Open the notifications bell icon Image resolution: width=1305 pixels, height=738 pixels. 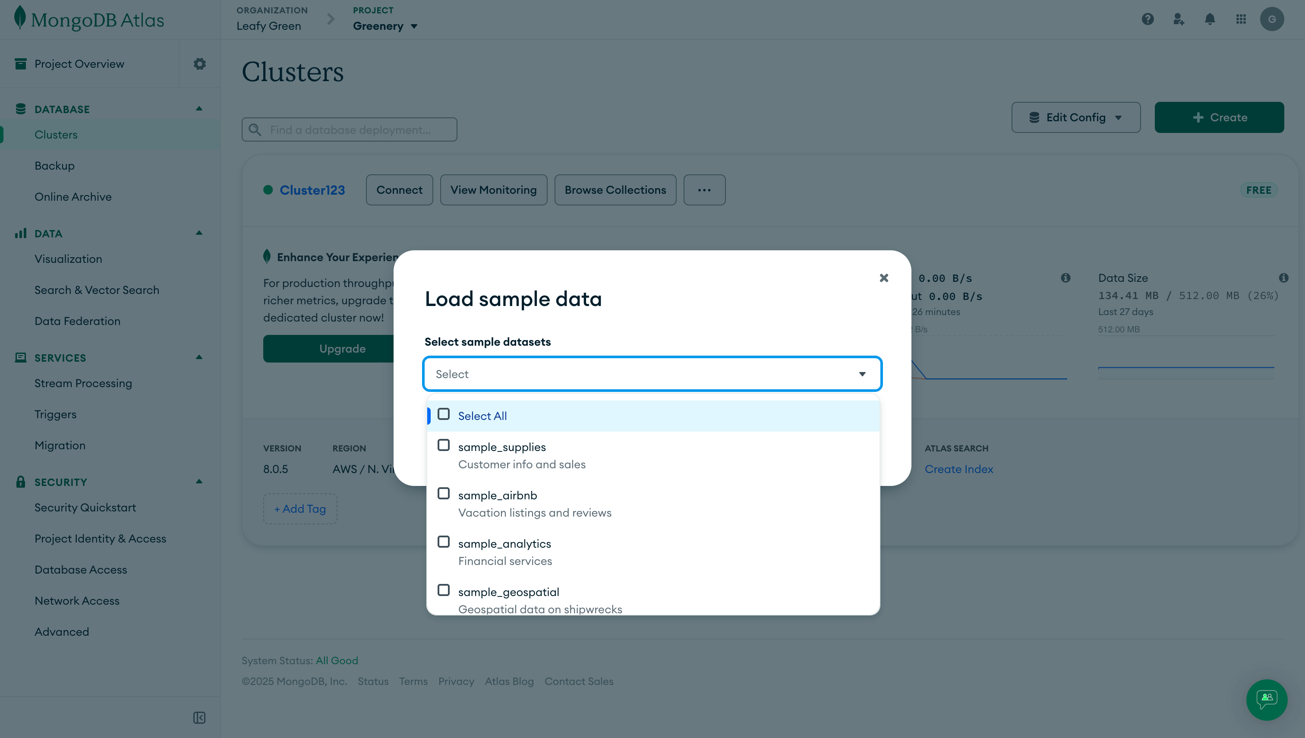(x=1210, y=19)
